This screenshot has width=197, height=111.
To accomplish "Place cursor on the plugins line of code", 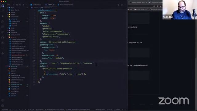I will [x=68, y=63].
